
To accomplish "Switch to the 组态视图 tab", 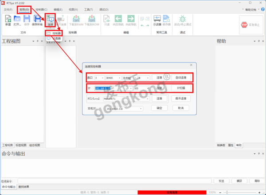I will [35, 145].
